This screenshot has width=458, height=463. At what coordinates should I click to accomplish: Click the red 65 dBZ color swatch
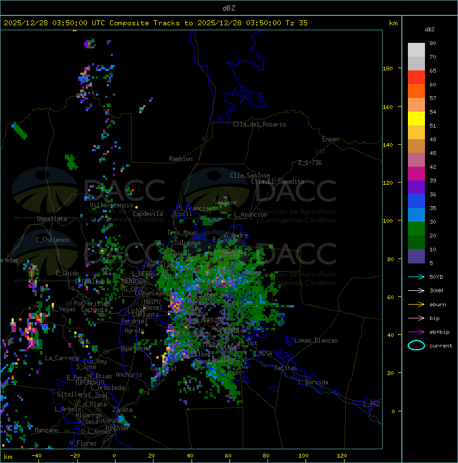coord(416,78)
